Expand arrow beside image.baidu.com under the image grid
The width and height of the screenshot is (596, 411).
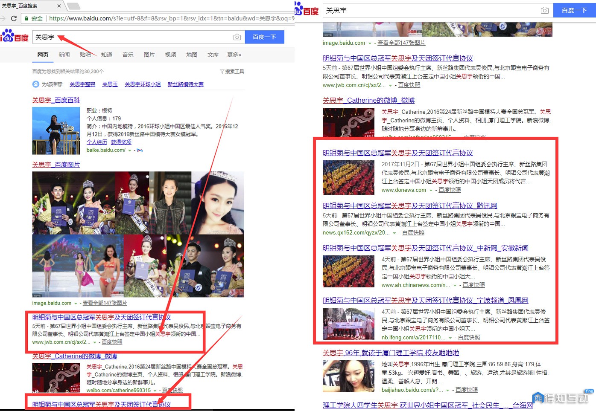pos(76,304)
